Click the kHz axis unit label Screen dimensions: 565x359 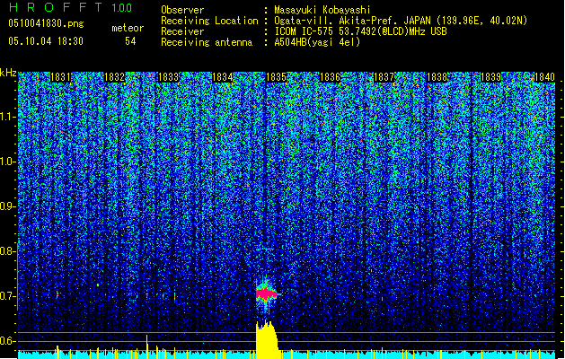8,73
